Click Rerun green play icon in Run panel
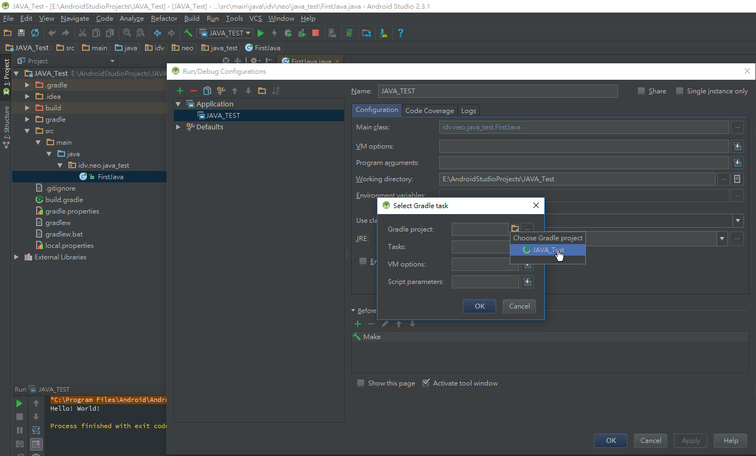 [x=20, y=404]
